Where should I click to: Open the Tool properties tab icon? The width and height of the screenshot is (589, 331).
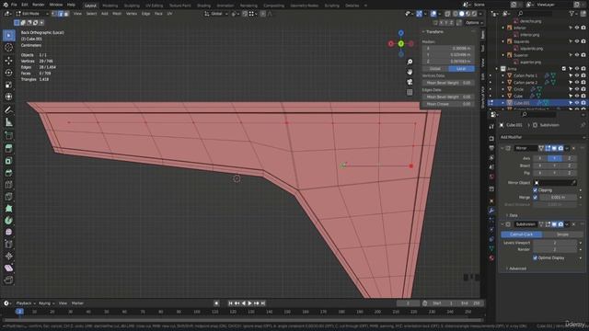[x=491, y=127]
